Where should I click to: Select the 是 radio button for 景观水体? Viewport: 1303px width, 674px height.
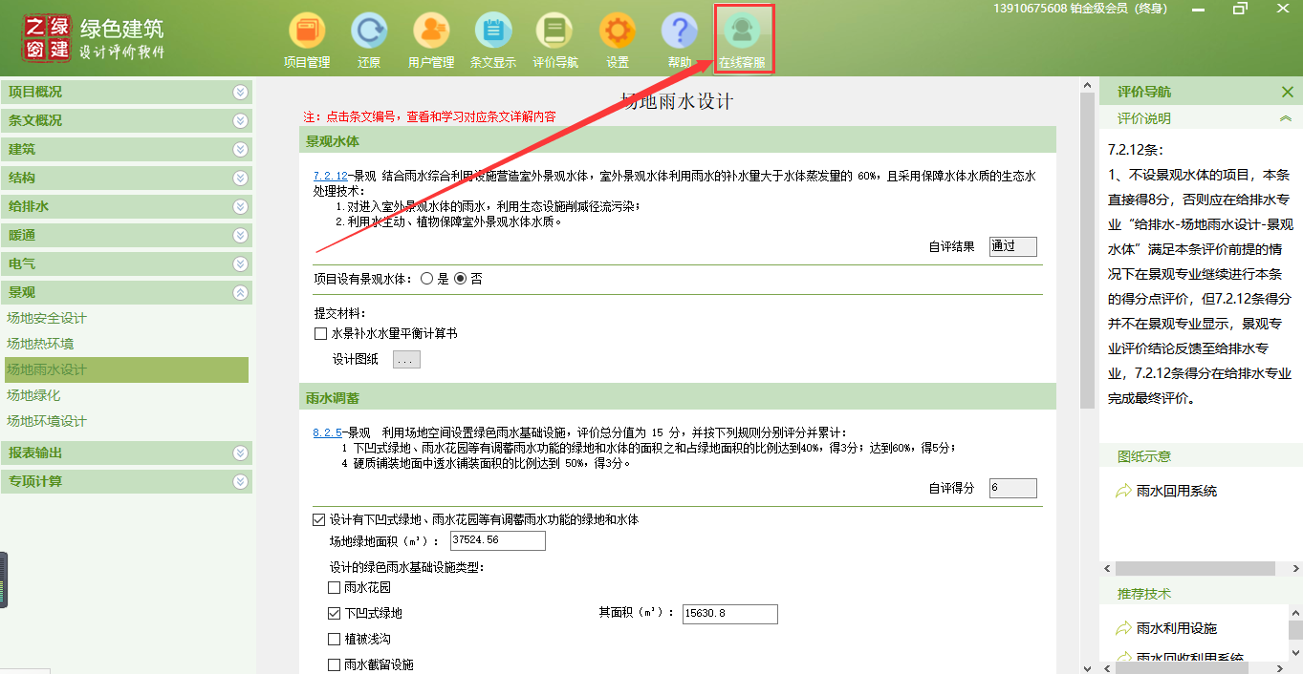click(427, 279)
